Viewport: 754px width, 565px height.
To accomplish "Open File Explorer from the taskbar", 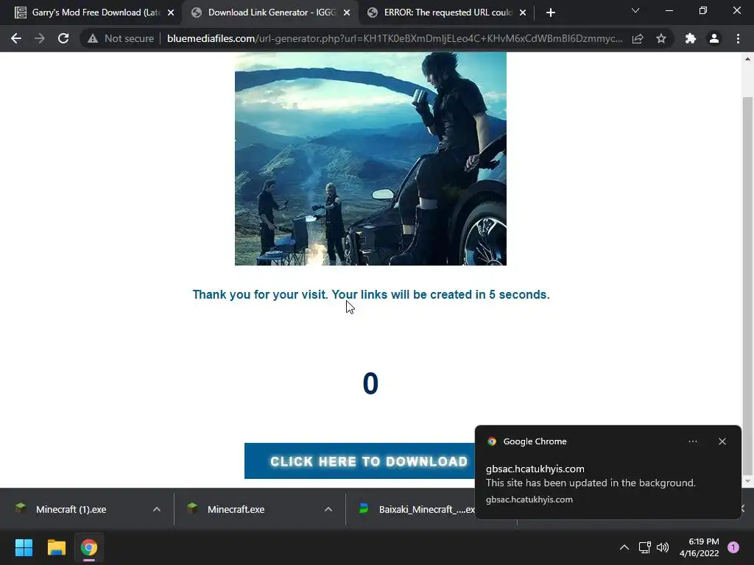I will click(x=56, y=547).
